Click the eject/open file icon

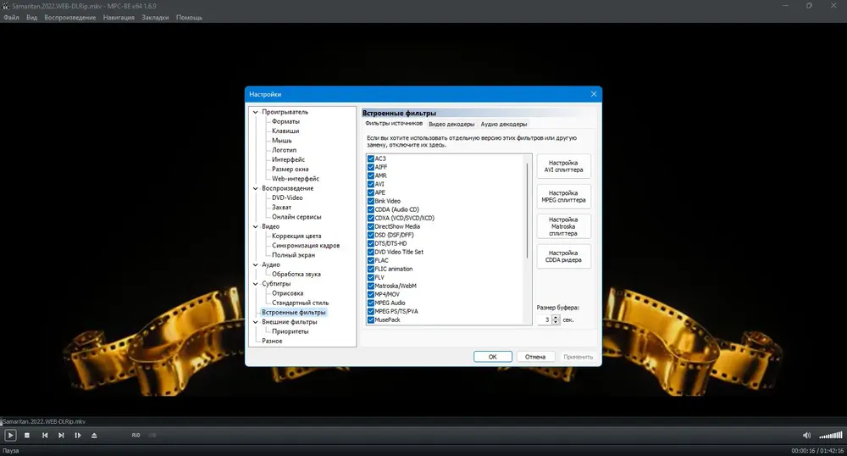[x=94, y=435]
